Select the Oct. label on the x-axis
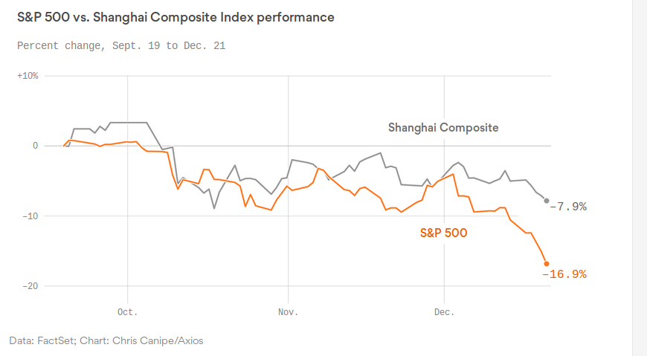This screenshot has height=356, width=647. coord(128,311)
